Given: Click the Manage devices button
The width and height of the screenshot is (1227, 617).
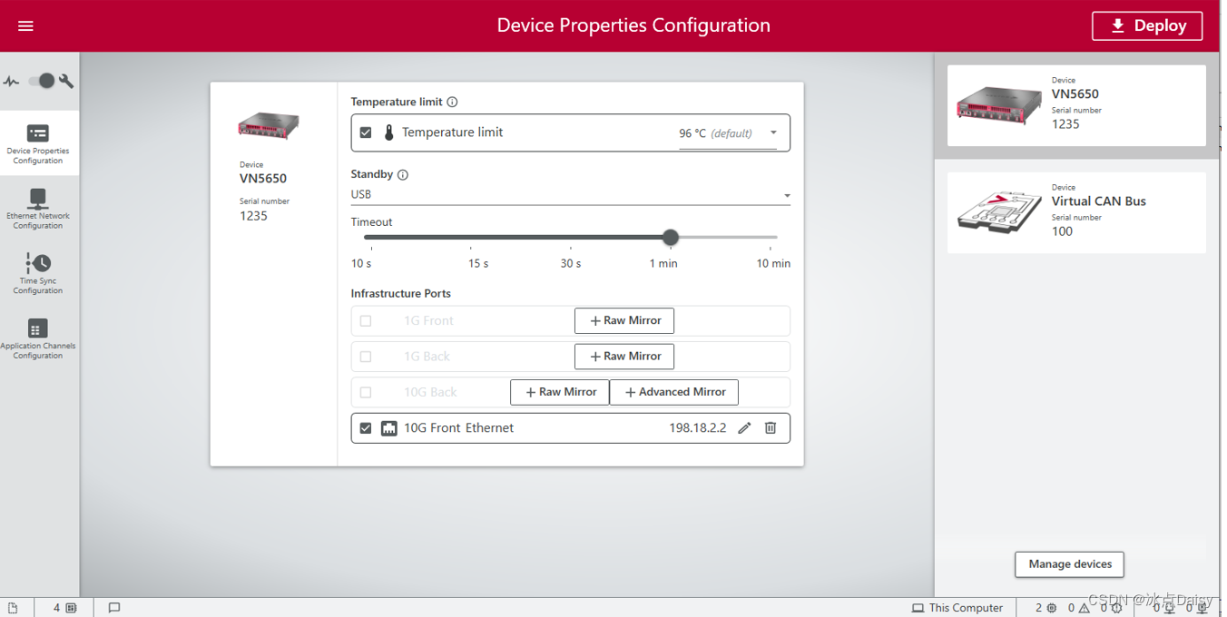Looking at the screenshot, I should click(1069, 564).
